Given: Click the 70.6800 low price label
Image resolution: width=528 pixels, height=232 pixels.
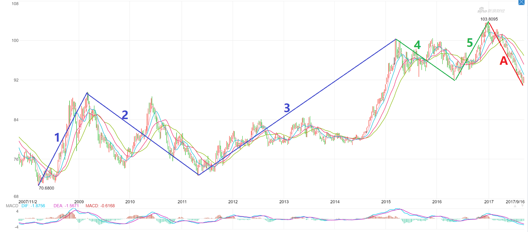Looking at the screenshot, I should point(46,188).
